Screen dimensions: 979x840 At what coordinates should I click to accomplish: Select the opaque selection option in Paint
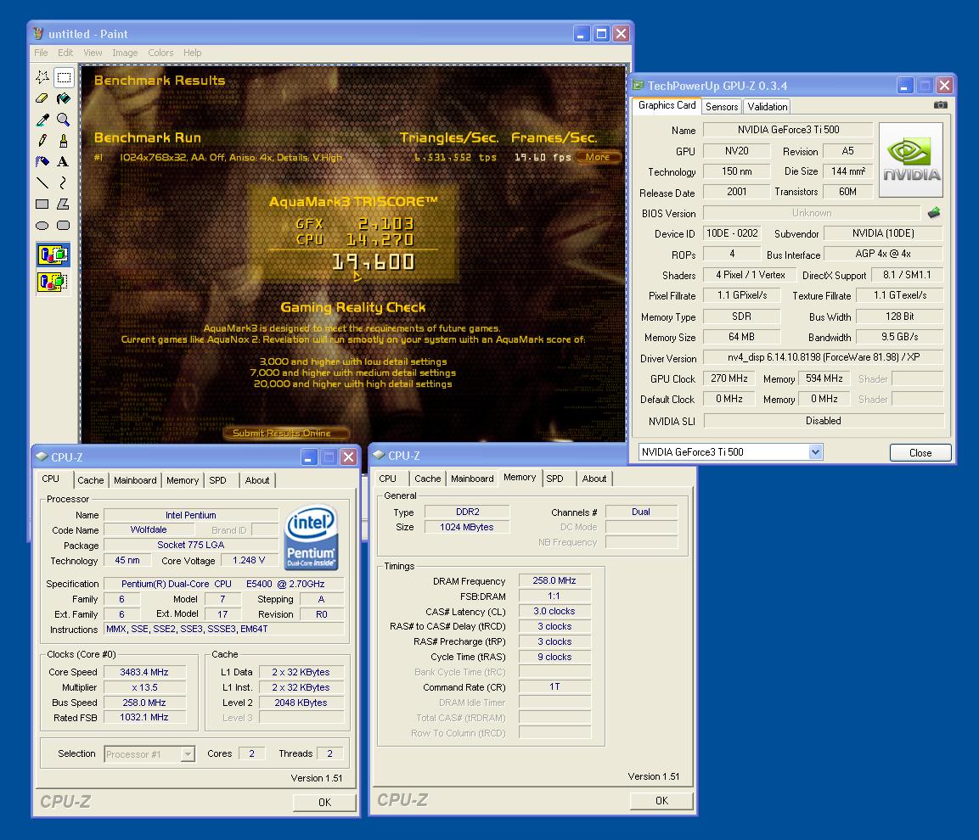[x=53, y=255]
